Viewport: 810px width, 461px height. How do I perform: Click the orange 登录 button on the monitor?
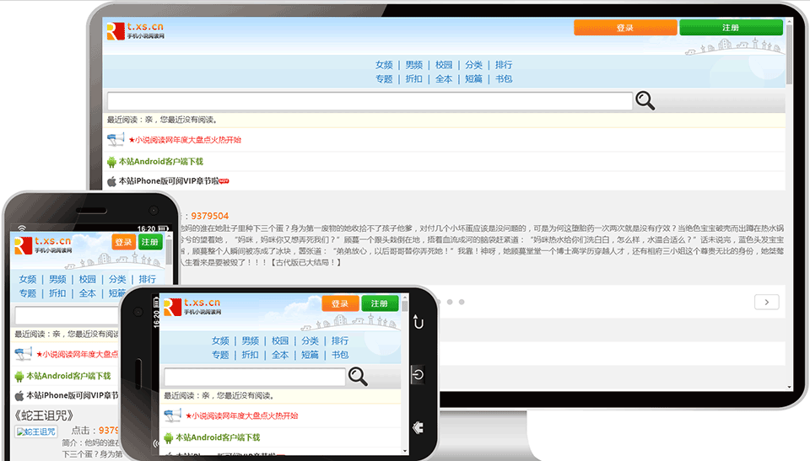coord(625,28)
